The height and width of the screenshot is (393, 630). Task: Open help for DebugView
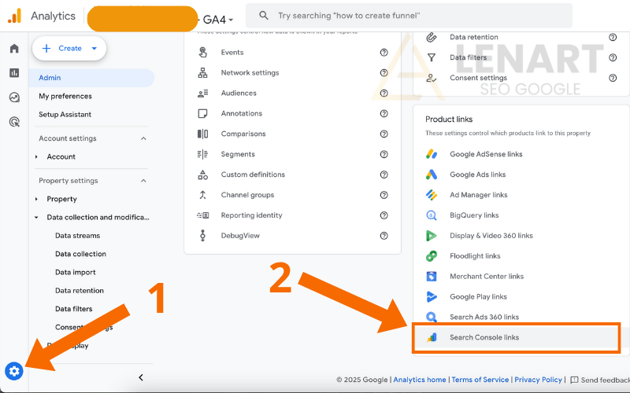coord(384,235)
